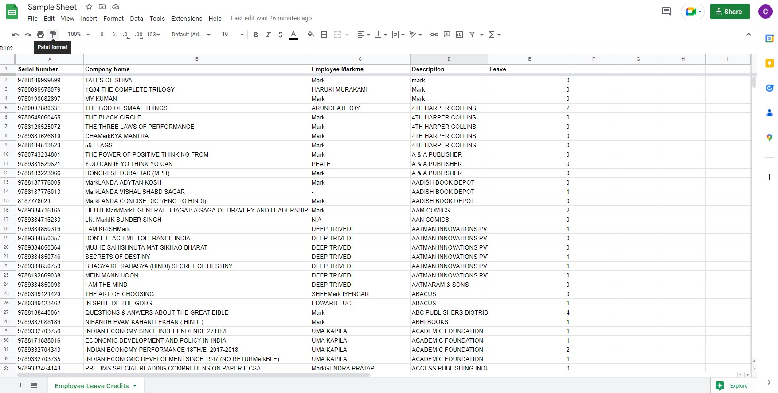Image resolution: width=778 pixels, height=393 pixels.
Task: Open vertical align dropdown
Action: 381,35
